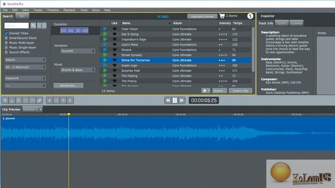Like the track Julie's Place
Screen dimensions: 335x188
point(115,45)
